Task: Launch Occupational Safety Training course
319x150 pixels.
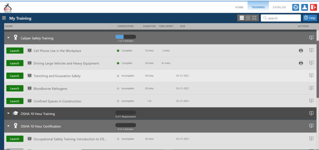Action: 15,139
